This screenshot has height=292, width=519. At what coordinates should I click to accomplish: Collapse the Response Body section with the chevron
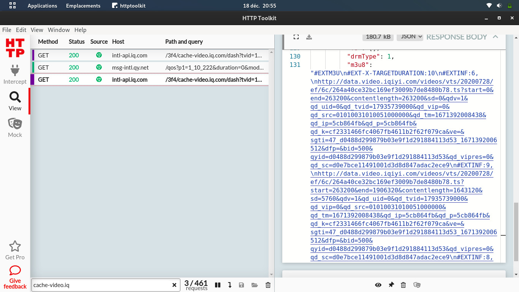click(x=495, y=36)
